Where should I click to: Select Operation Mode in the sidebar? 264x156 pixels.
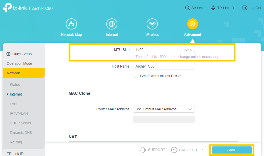[x=19, y=64]
